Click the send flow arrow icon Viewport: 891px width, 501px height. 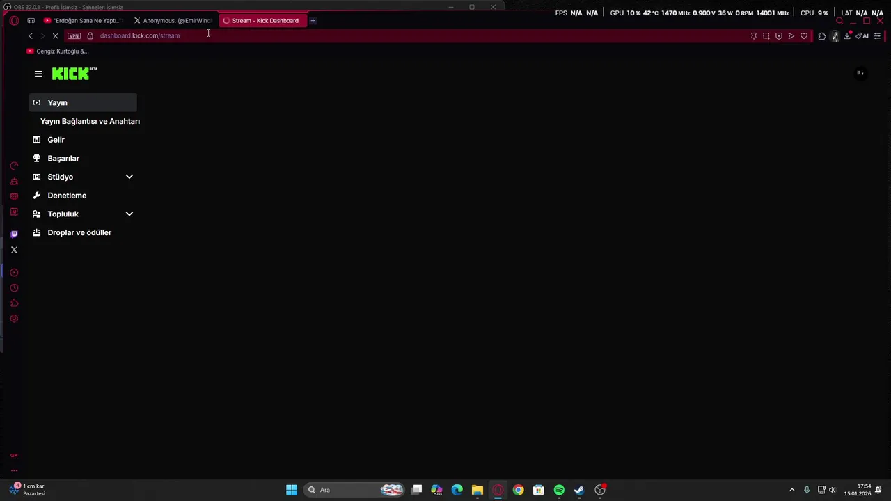791,35
